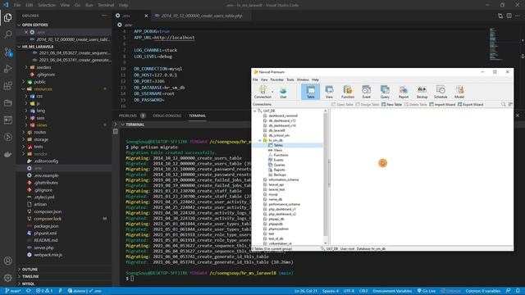Select Function icon in Navicat toolbar
The image size is (525, 295).
[x=348, y=92]
